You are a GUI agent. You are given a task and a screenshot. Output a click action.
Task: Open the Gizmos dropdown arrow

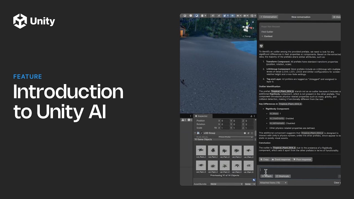255,16
